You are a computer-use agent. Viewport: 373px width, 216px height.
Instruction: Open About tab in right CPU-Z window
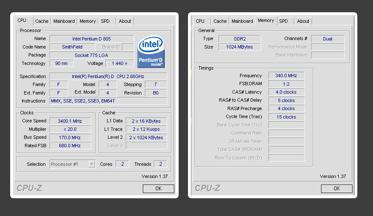click(303, 21)
